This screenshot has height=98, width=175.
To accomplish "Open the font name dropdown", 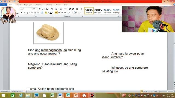I will (x=32, y=9).
